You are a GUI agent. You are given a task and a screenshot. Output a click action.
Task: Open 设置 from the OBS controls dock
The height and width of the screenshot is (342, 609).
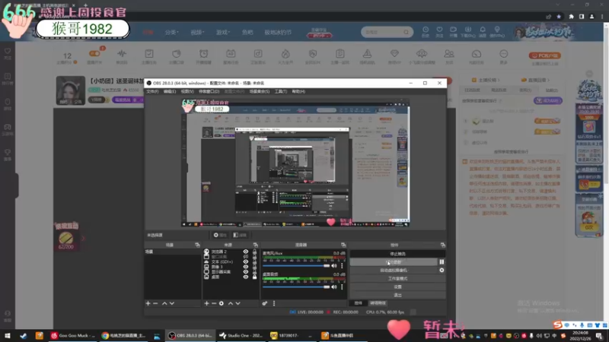[x=397, y=287]
